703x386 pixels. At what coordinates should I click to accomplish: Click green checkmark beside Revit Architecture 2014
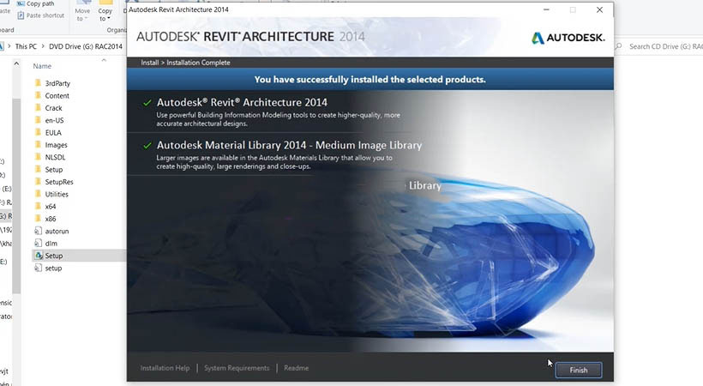(147, 103)
